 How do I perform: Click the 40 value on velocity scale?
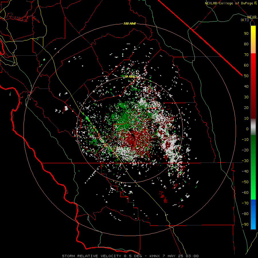(246, 86)
